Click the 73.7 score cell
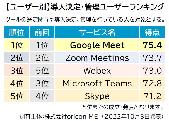169x121 pixels. [152, 57]
